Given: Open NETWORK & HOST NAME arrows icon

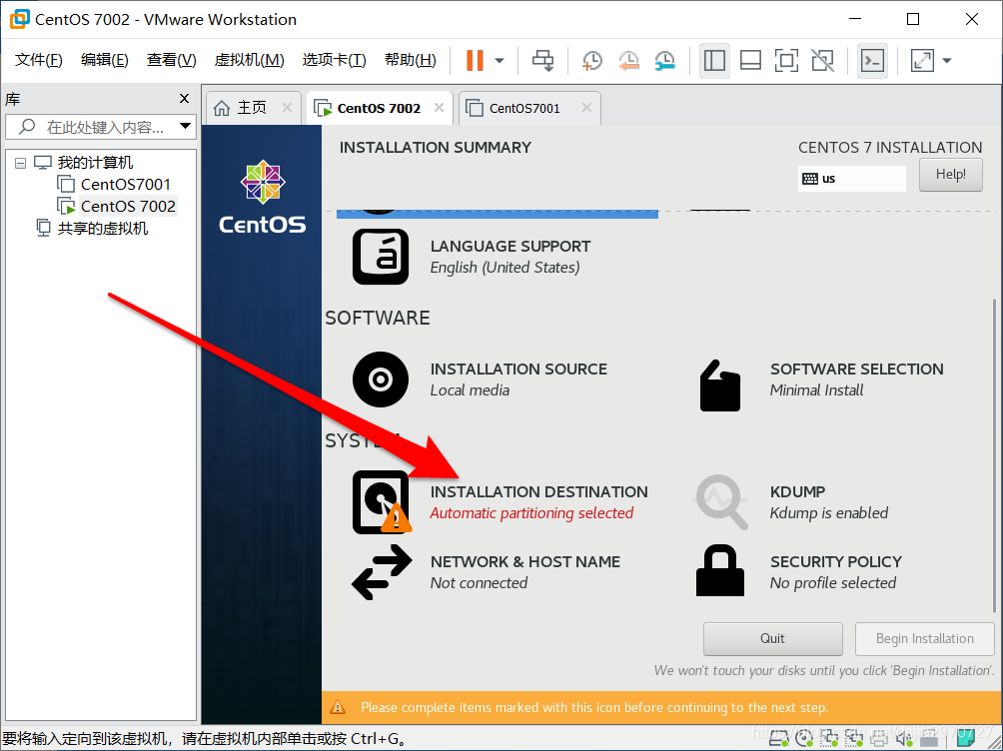Looking at the screenshot, I should click(382, 572).
